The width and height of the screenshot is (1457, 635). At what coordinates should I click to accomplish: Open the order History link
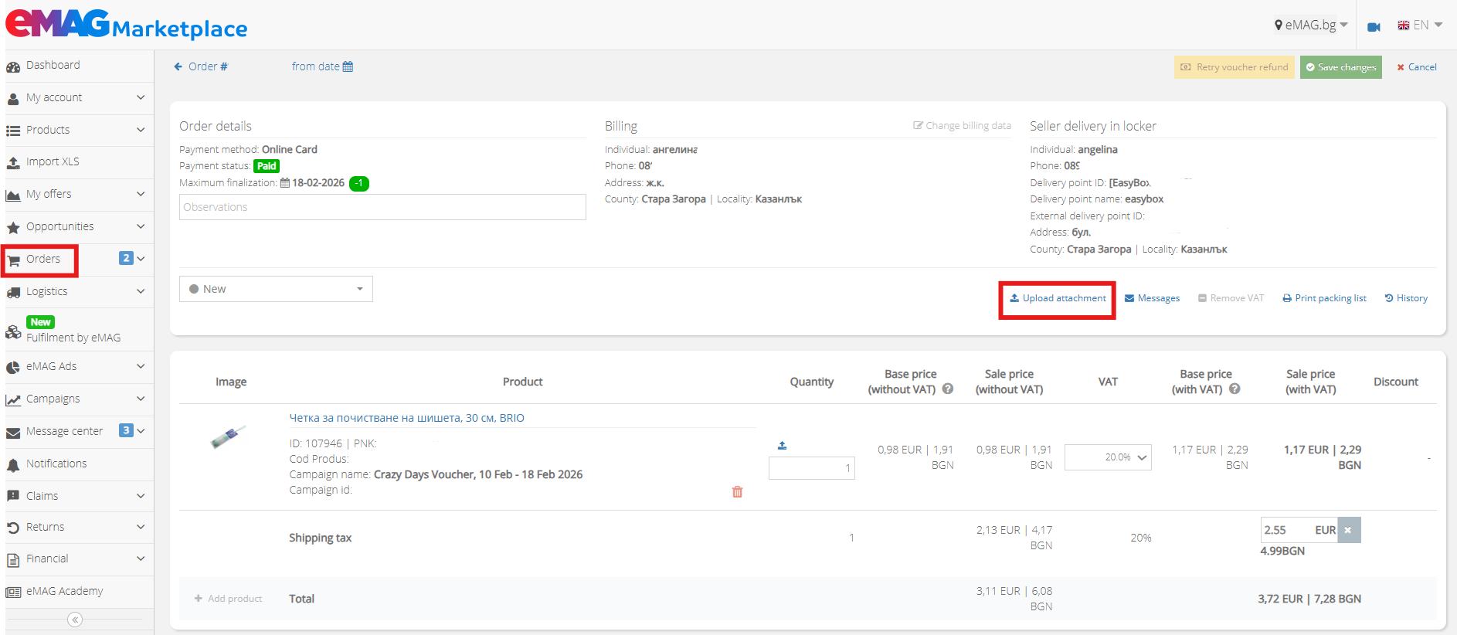[1406, 298]
